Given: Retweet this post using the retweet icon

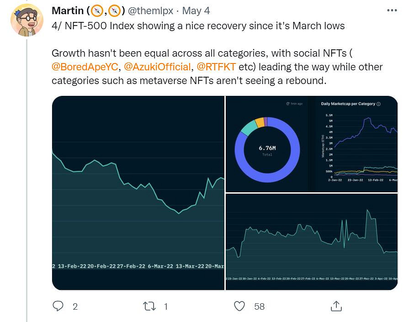Looking at the screenshot, I should pyautogui.click(x=149, y=306).
